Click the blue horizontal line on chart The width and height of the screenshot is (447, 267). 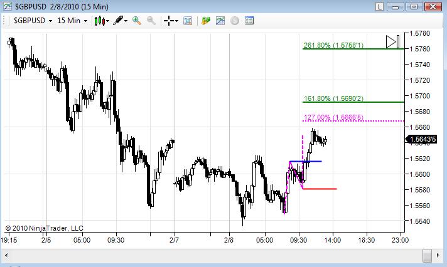click(x=306, y=162)
